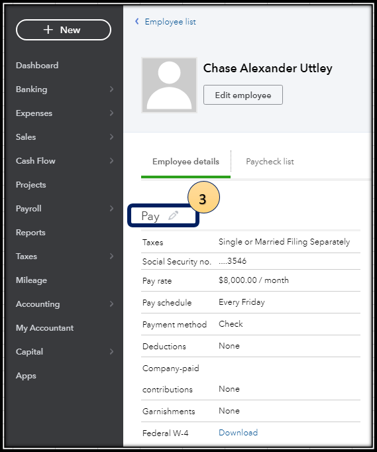Expand the Cash Flow submenu chevron
Image resolution: width=377 pixels, height=452 pixels.
[x=111, y=161]
